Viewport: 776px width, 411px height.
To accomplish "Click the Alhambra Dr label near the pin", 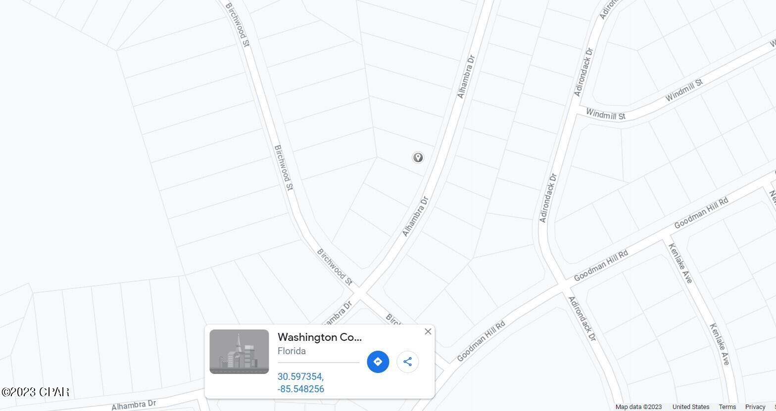I will 415,216.
